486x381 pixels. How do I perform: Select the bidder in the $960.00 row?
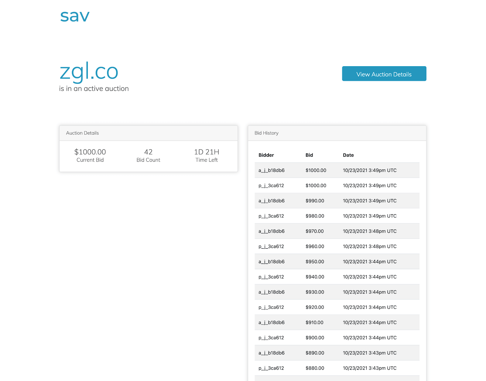pyautogui.click(x=271, y=246)
